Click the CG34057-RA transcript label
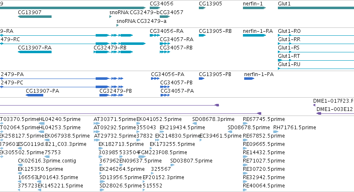The height and width of the screenshot is (192, 354). 176,39
